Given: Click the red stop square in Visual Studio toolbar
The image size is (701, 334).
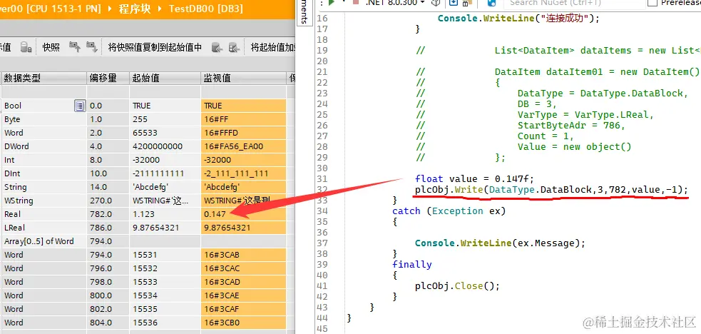Looking at the screenshot, I should [357, 3].
